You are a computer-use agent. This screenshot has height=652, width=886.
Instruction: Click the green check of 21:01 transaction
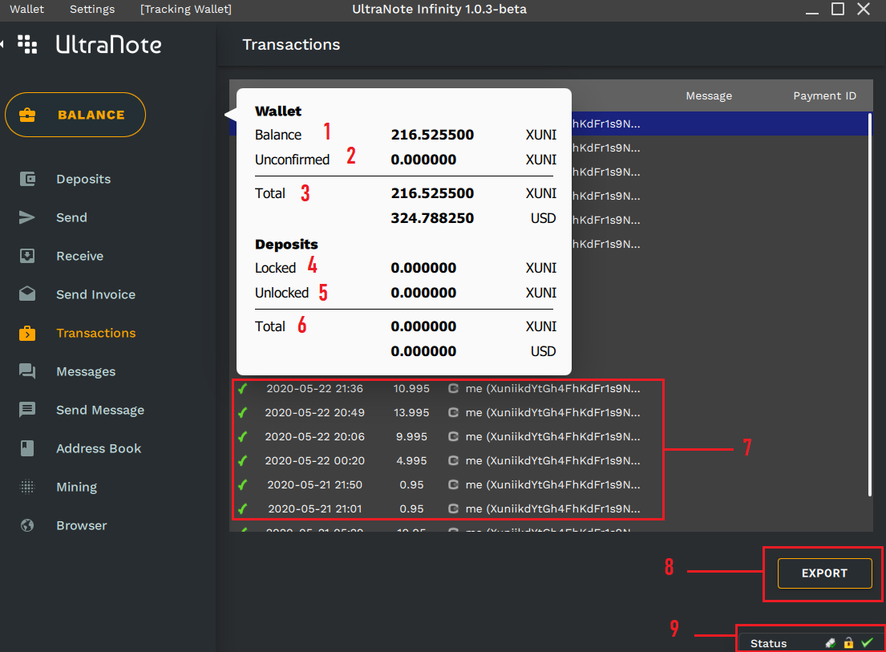[x=243, y=509]
